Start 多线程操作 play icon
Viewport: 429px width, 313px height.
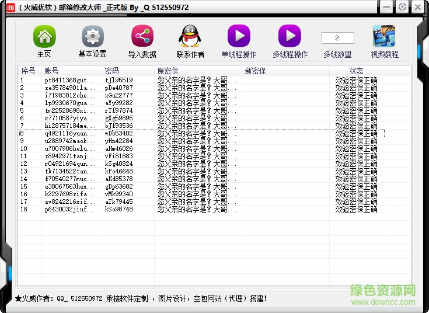pos(290,37)
